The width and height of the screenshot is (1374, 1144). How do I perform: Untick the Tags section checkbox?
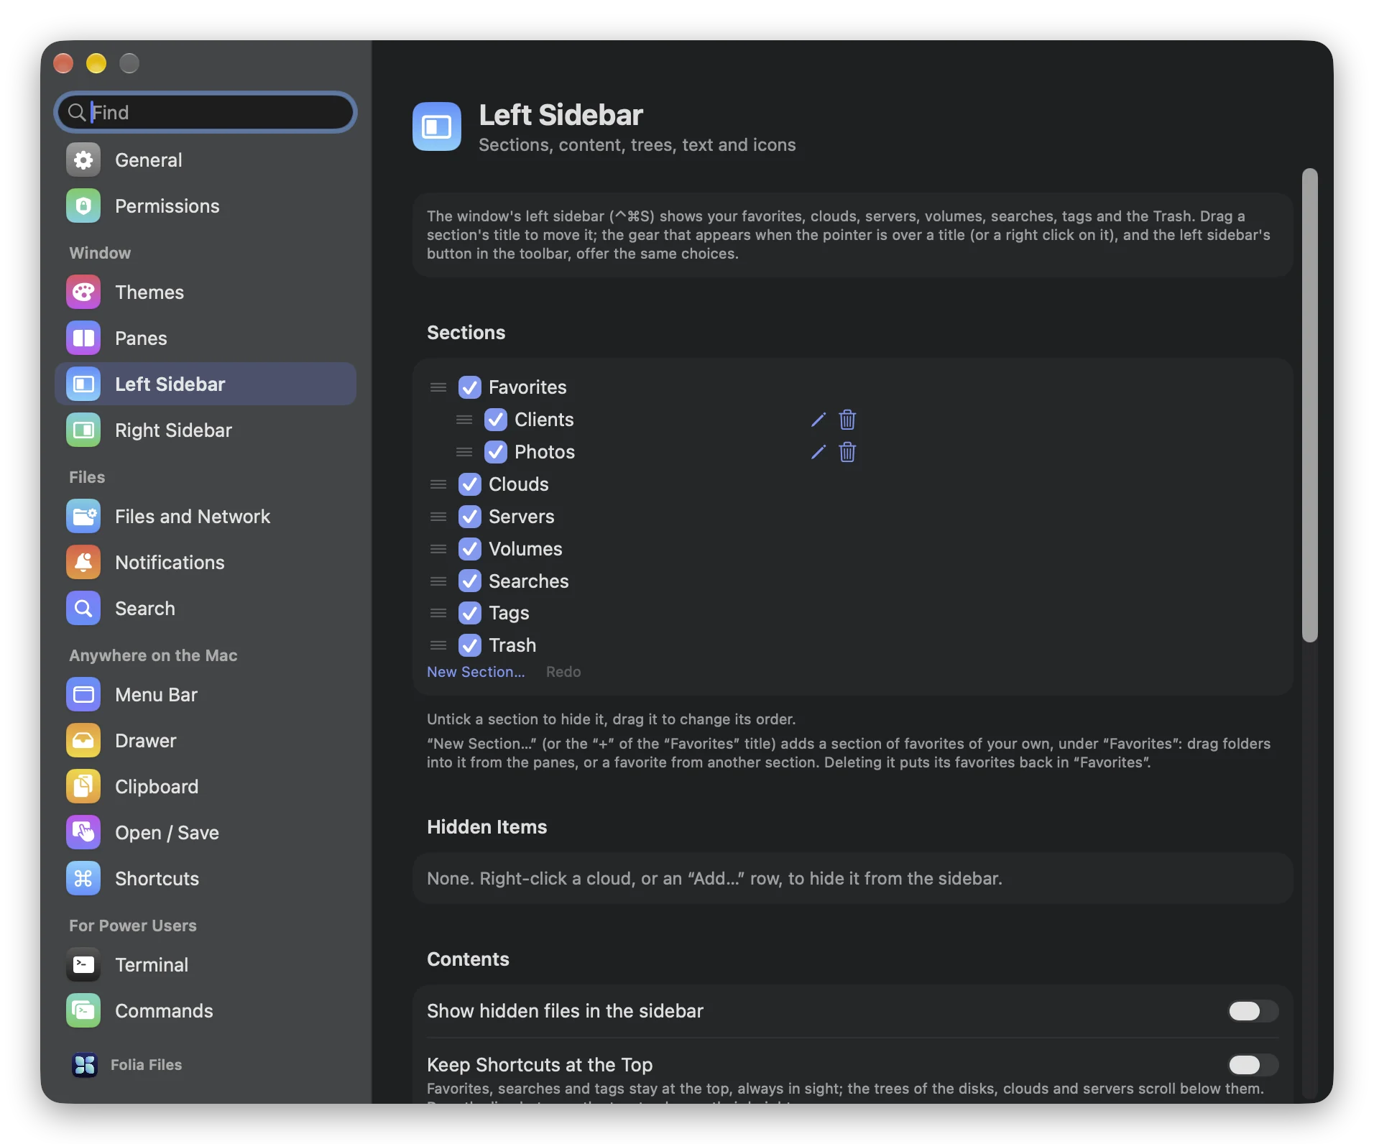[470, 613]
